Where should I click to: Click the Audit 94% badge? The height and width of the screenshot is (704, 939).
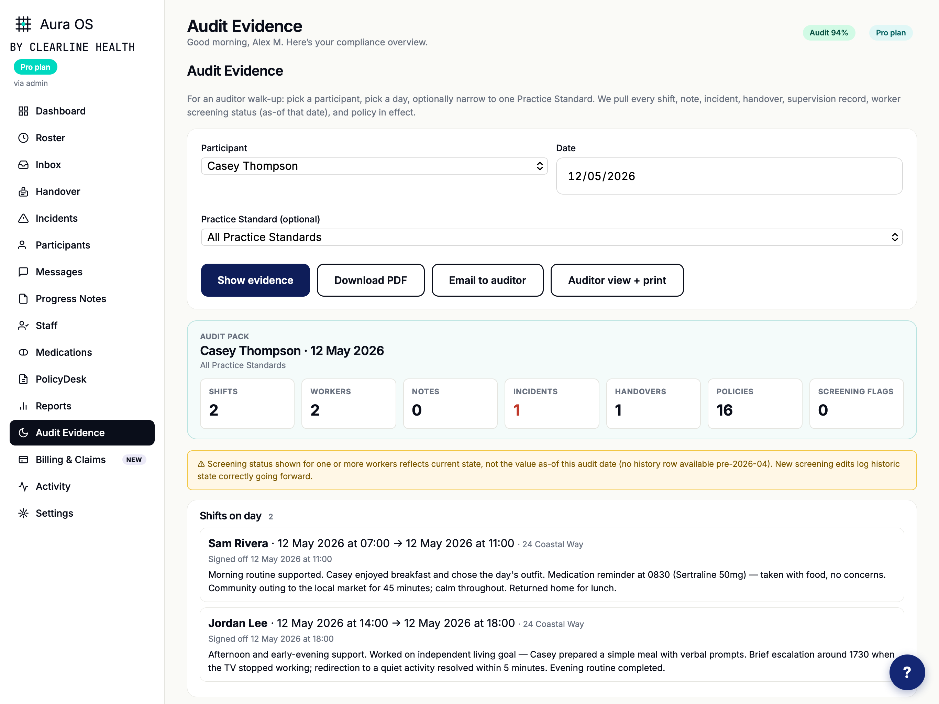tap(828, 33)
